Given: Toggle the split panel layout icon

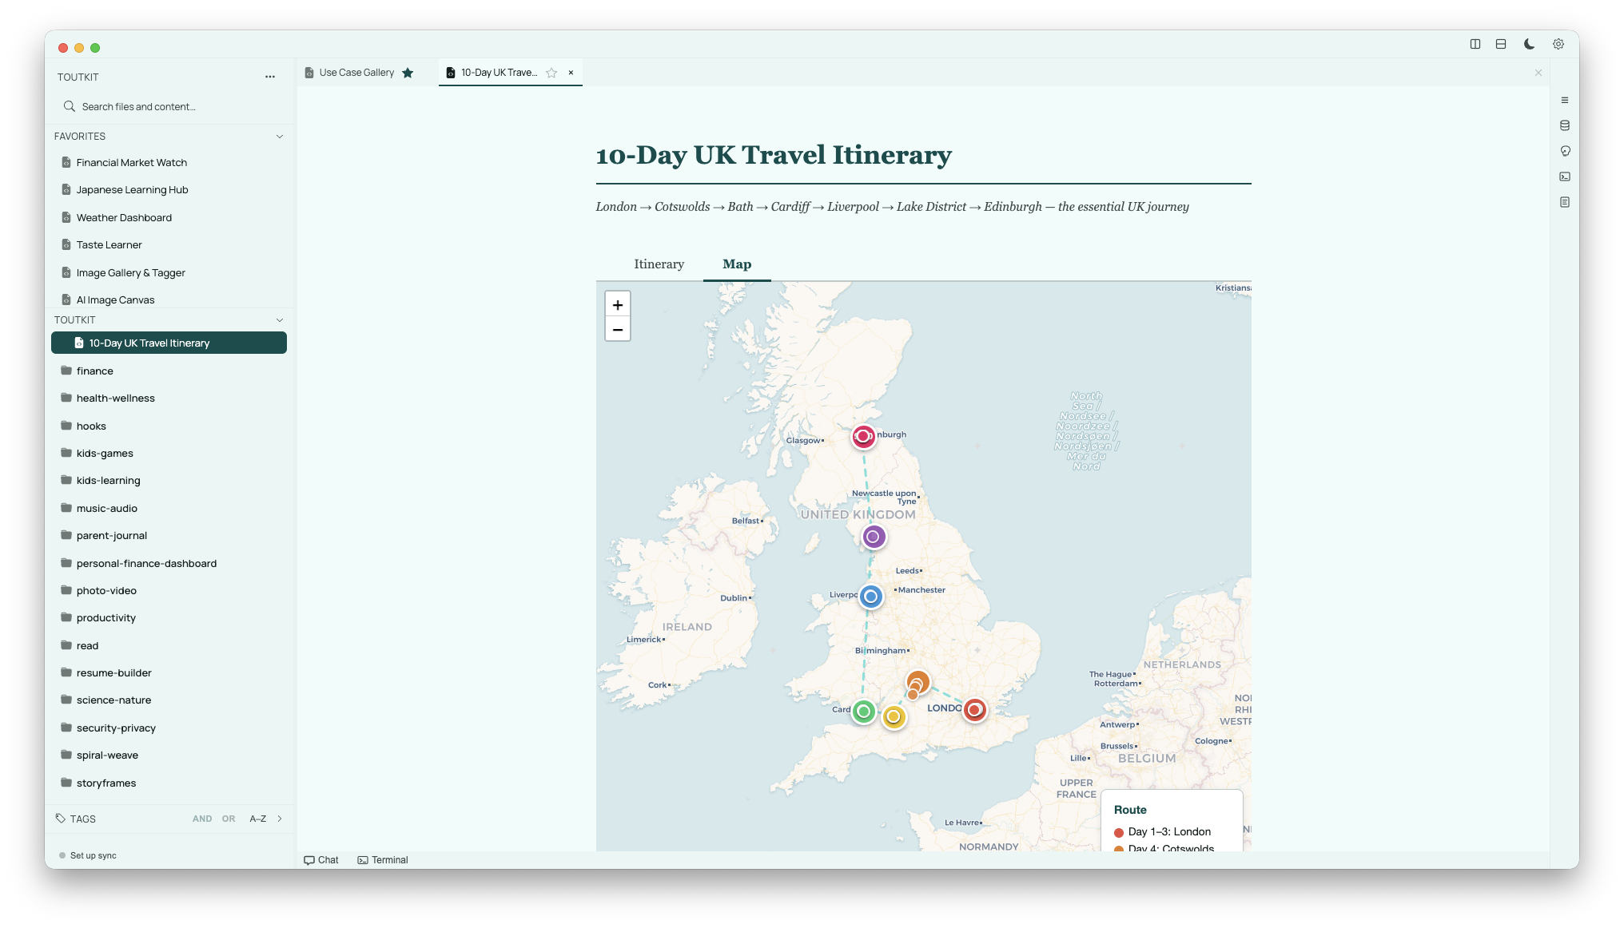Looking at the screenshot, I should click(1501, 44).
